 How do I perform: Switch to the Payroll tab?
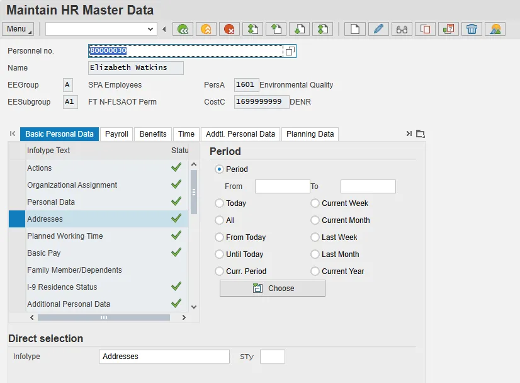116,134
